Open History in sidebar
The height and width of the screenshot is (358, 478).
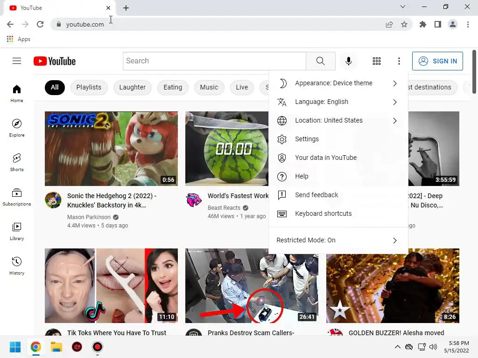coord(17,266)
